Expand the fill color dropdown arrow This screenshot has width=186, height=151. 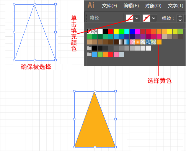137,18
